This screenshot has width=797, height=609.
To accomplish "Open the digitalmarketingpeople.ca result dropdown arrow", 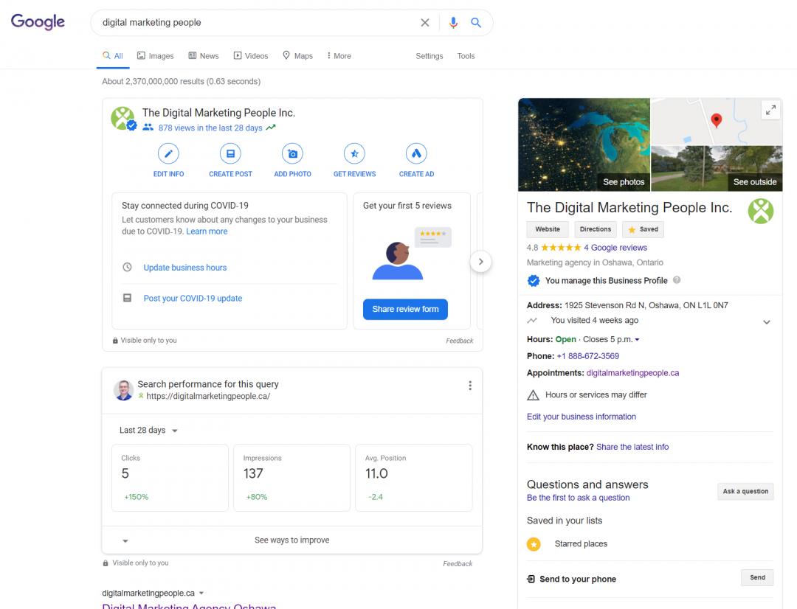I will (201, 593).
